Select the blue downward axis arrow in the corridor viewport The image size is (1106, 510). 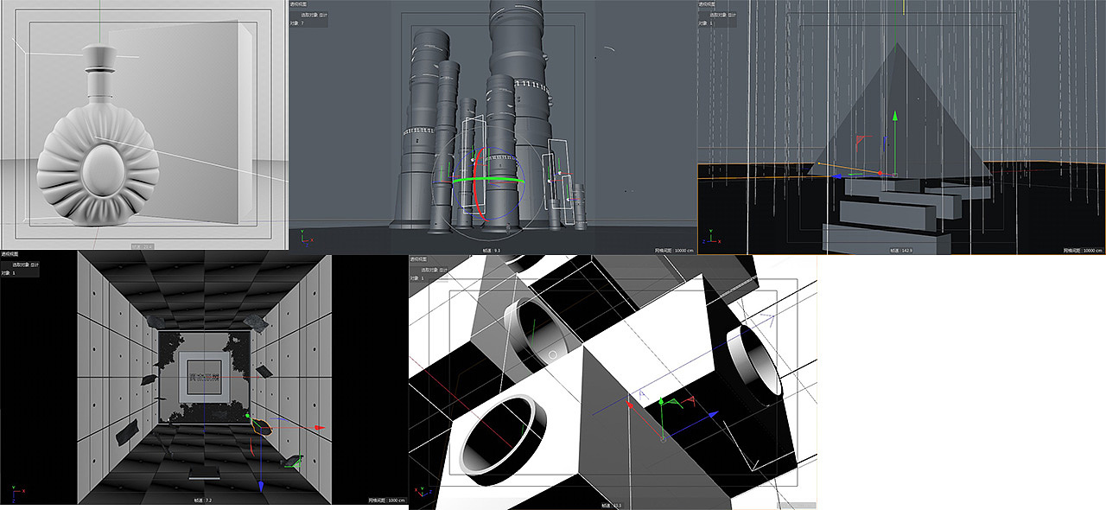pos(261,487)
